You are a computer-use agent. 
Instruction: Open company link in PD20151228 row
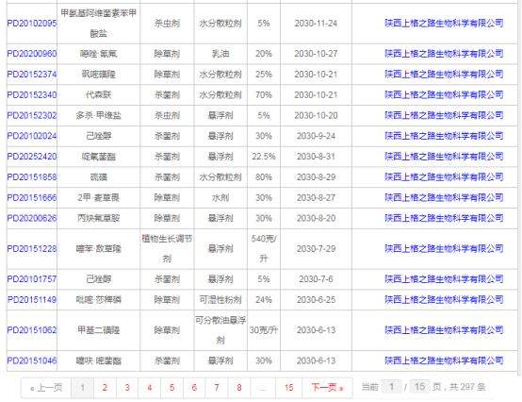(x=444, y=249)
